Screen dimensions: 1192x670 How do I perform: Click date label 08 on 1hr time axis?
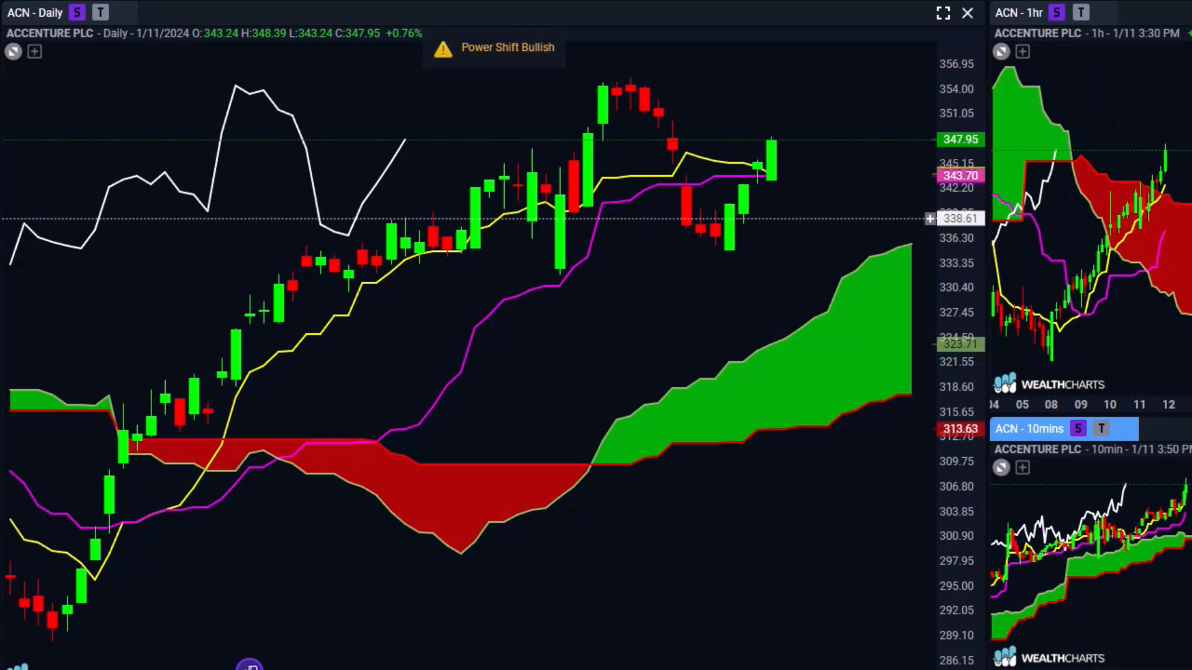click(x=1051, y=404)
